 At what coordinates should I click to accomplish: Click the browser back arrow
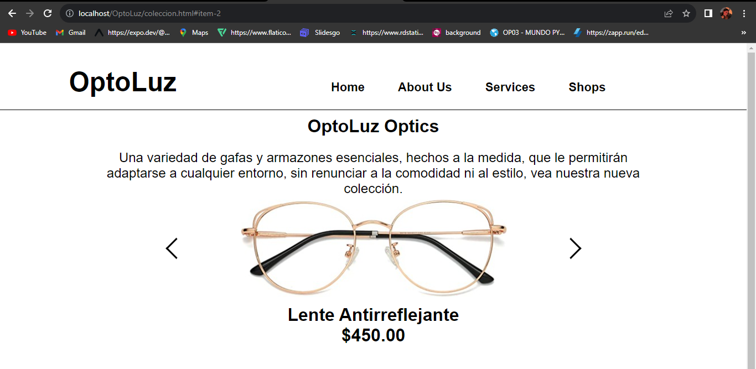tap(12, 13)
